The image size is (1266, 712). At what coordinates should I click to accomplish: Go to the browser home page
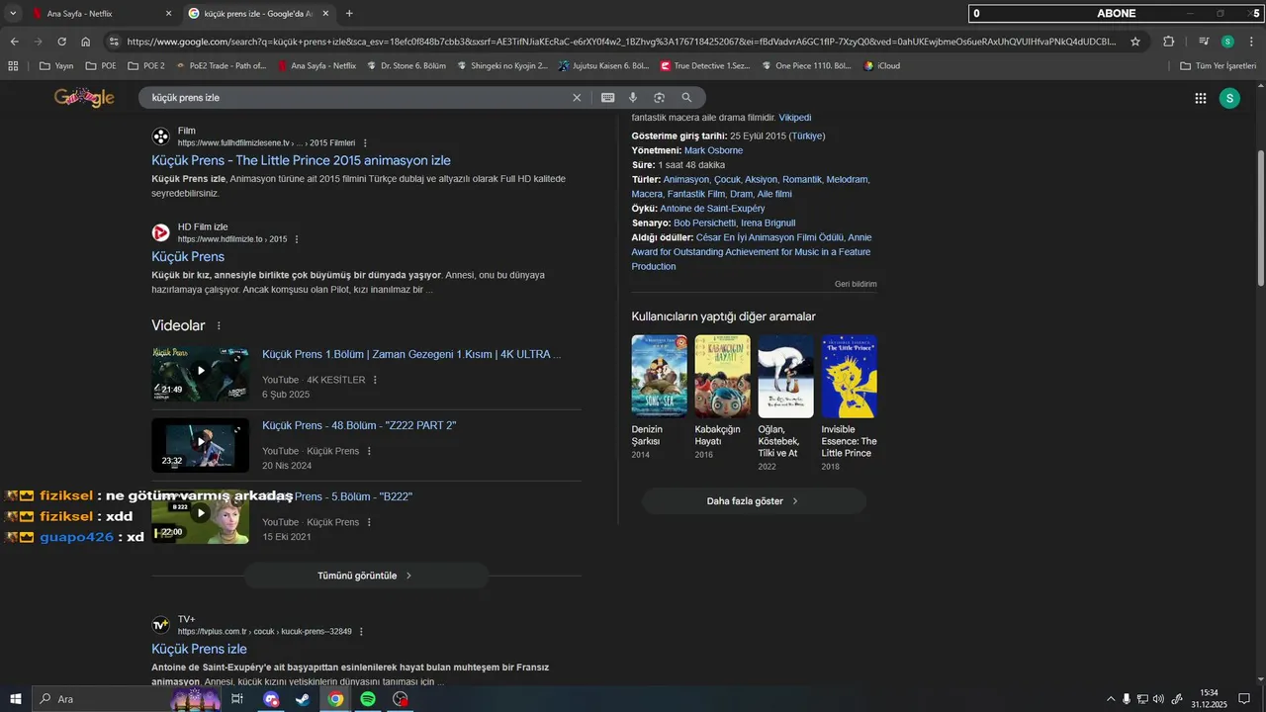pyautogui.click(x=86, y=42)
